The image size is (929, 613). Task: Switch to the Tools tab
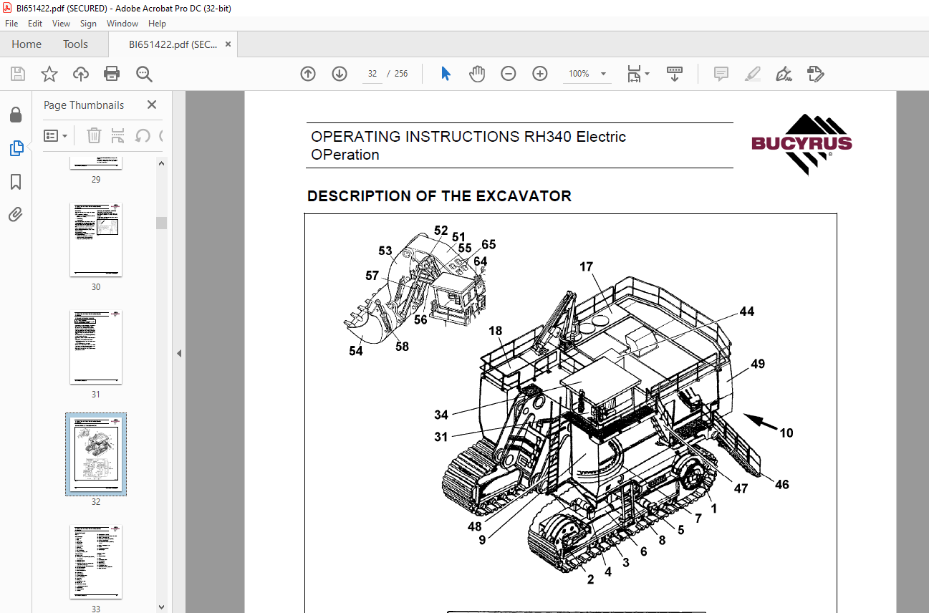(x=75, y=44)
